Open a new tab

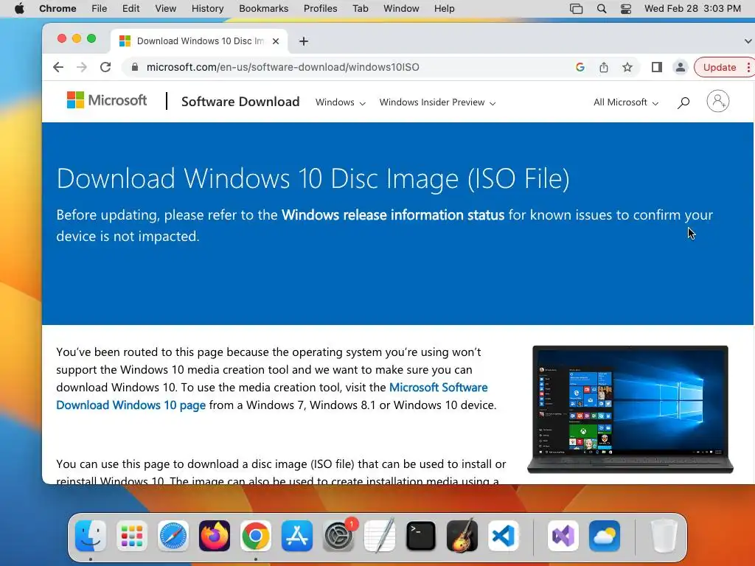click(303, 41)
